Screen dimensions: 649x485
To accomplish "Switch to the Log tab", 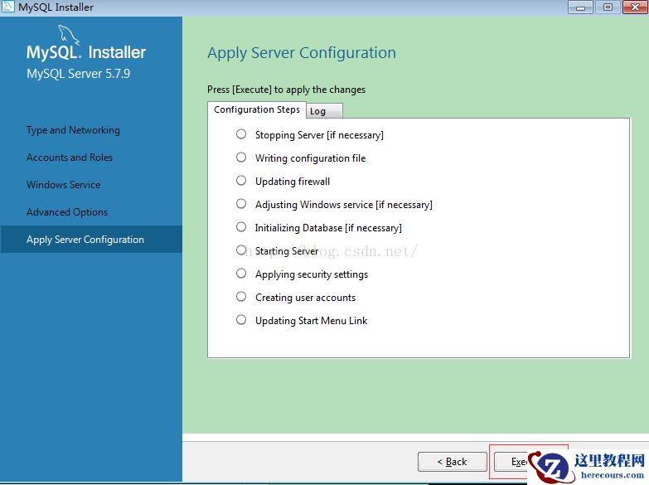I will [325, 111].
